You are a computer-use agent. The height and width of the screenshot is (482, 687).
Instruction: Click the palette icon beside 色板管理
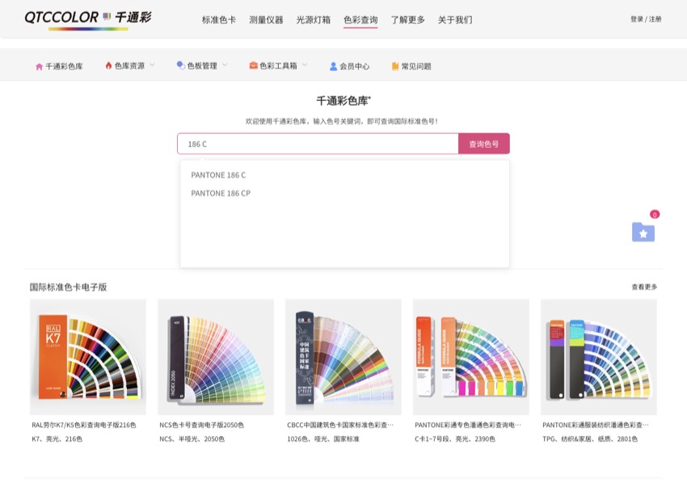coord(180,65)
